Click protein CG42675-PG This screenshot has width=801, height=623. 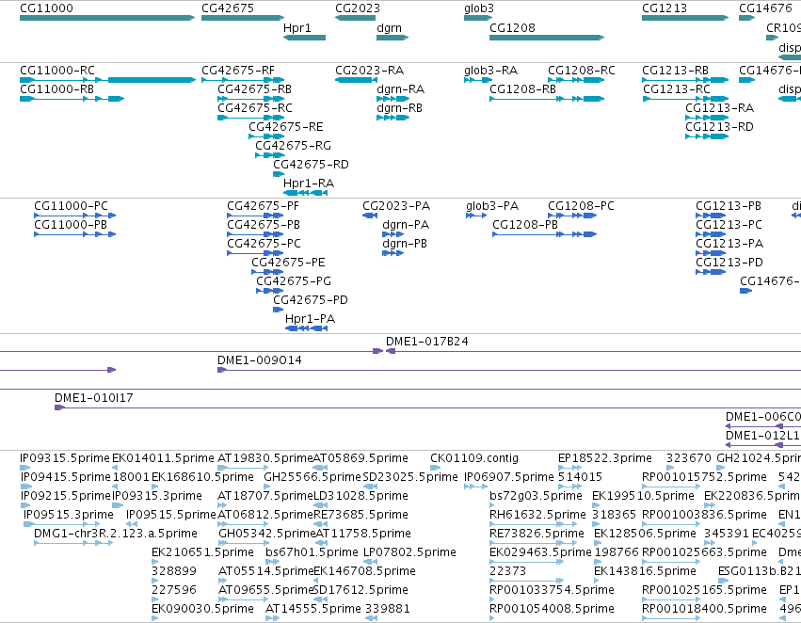click(x=294, y=282)
